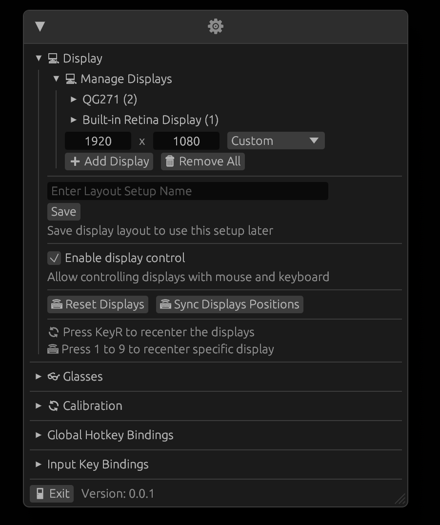Viewport: 440px width, 525px height.
Task: Collapse the panel with the top-left triangle
Action: (40, 26)
